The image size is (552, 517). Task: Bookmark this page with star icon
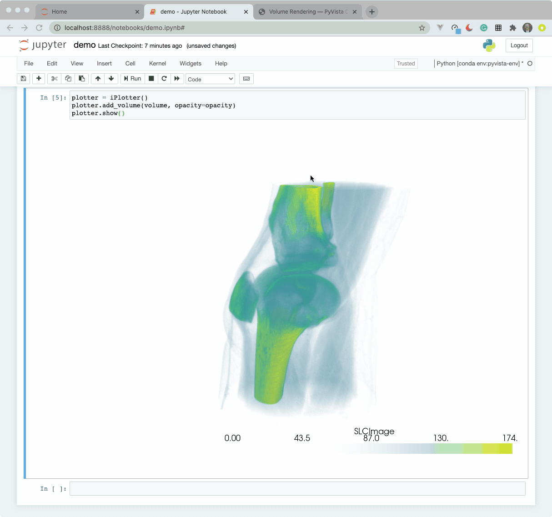tap(422, 28)
